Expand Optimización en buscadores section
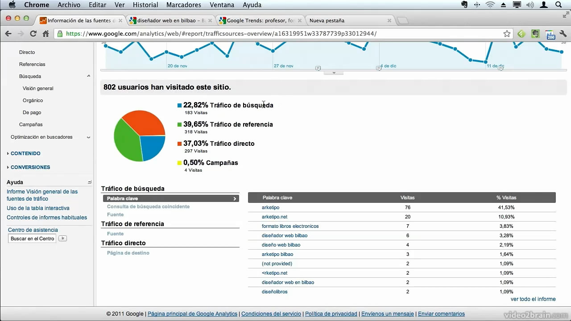Viewport: 571px width, 321px height. click(x=88, y=137)
